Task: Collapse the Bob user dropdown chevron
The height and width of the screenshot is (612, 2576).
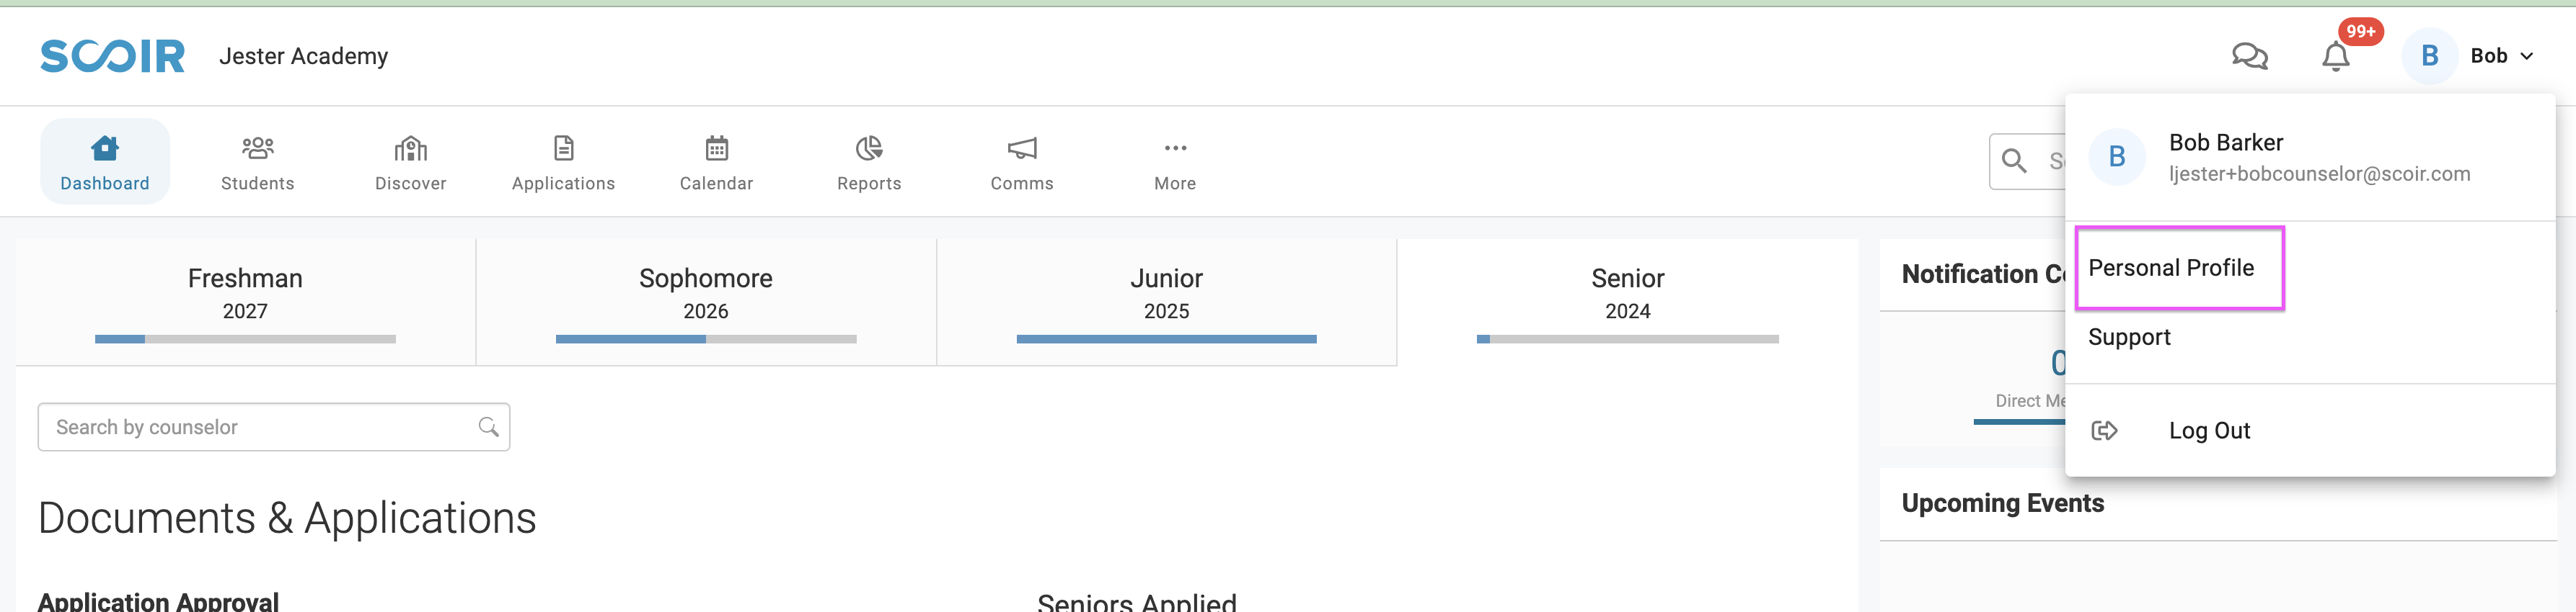Action: pyautogui.click(x=2527, y=56)
